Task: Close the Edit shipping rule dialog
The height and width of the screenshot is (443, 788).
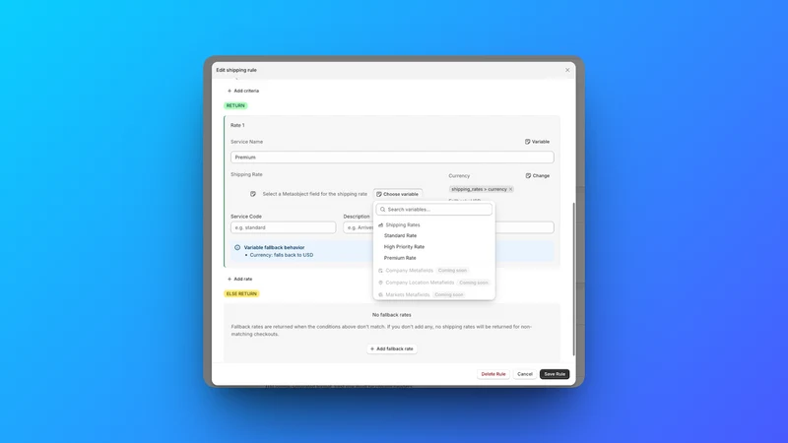Action: pos(567,70)
